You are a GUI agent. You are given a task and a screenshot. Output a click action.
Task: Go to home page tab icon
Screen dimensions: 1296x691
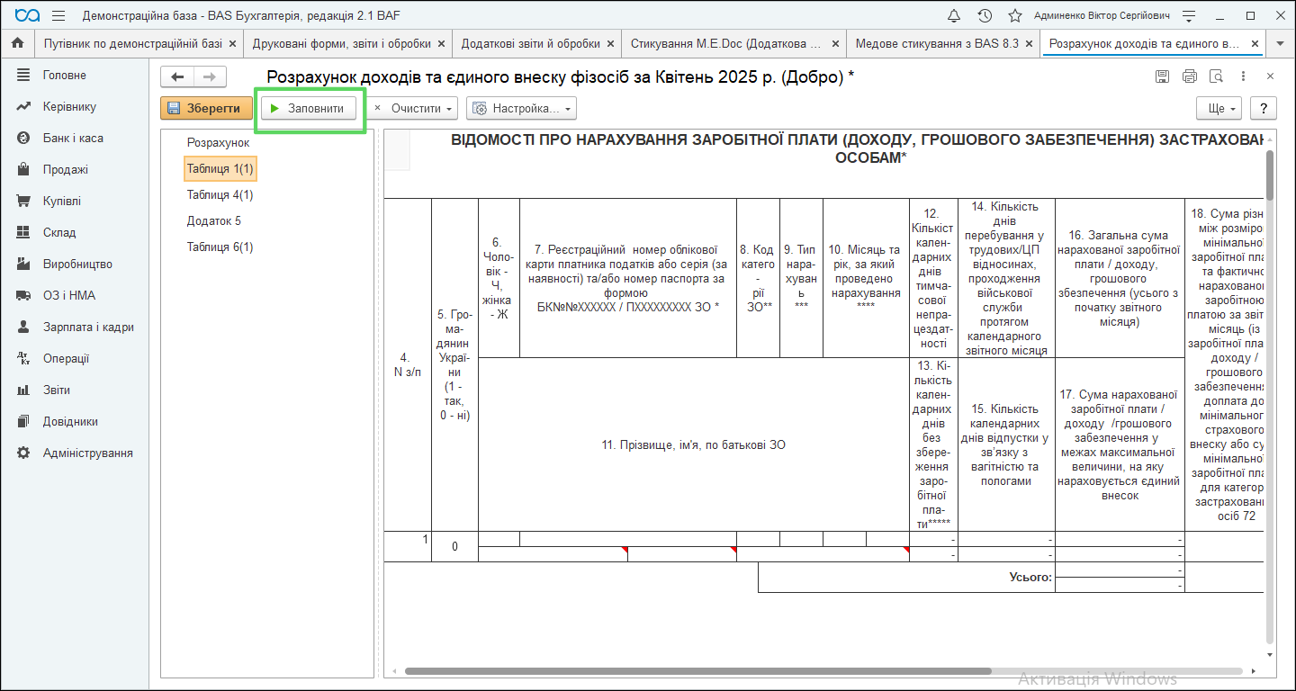click(17, 43)
